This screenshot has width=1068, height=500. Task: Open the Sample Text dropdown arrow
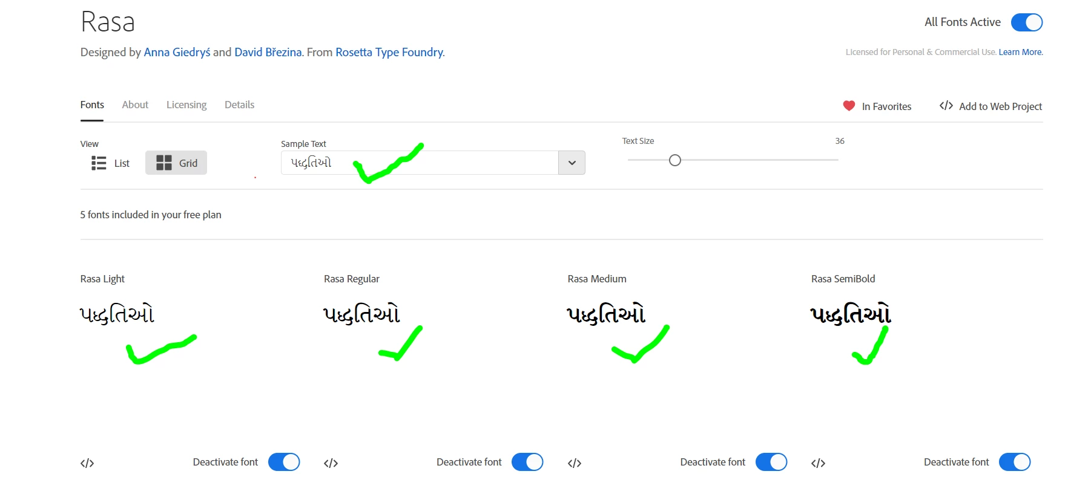[x=572, y=163]
